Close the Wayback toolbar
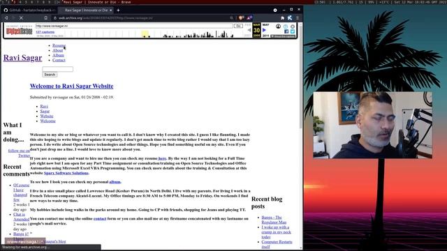The image size is (447, 251). pyautogui.click(x=293, y=26)
